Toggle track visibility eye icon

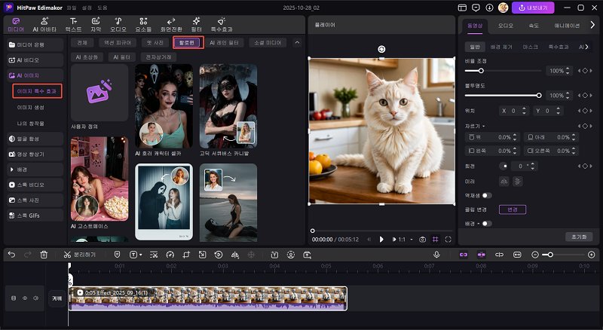tap(24, 298)
